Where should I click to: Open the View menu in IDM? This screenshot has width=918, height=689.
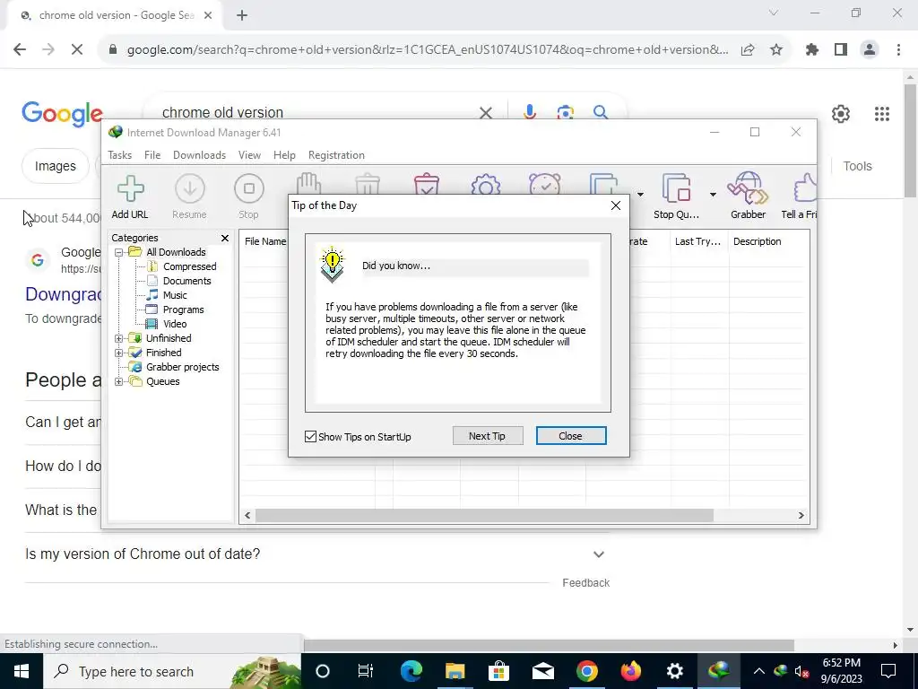(x=249, y=155)
